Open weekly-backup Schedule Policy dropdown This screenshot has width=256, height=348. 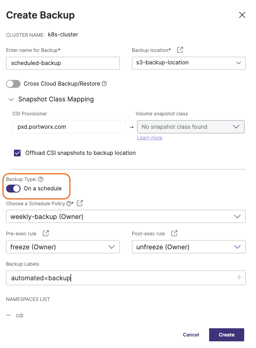click(x=126, y=217)
